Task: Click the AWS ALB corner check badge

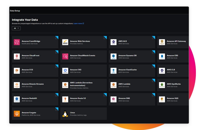Action: click(x=154, y=37)
